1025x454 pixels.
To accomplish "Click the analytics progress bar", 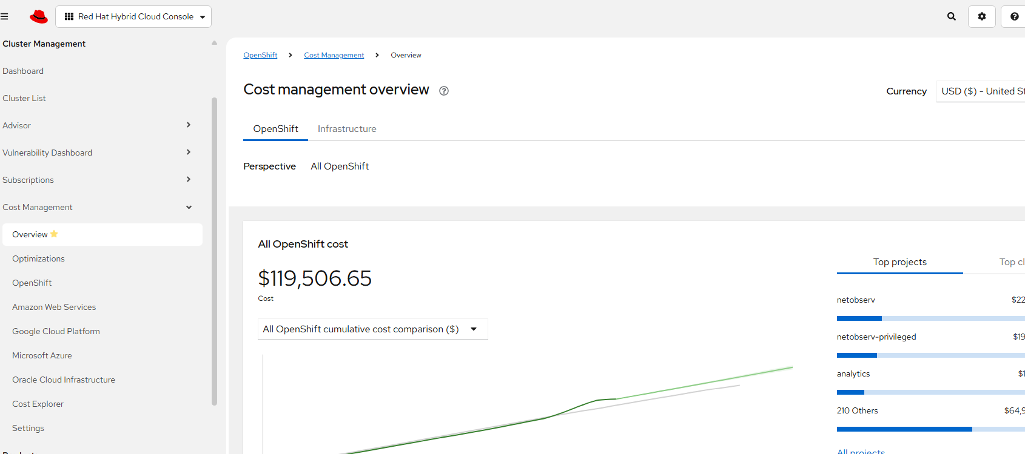I will click(931, 392).
